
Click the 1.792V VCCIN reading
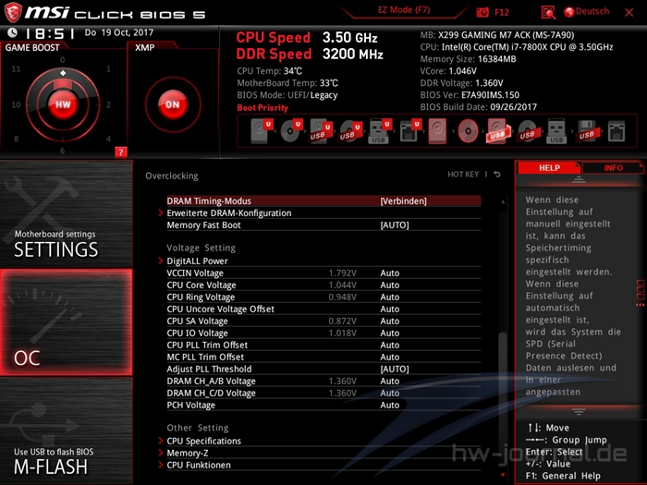click(343, 273)
